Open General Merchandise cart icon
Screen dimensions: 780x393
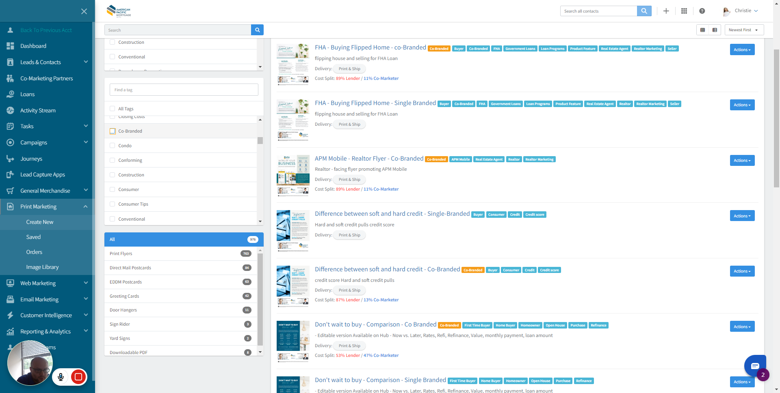click(x=10, y=191)
